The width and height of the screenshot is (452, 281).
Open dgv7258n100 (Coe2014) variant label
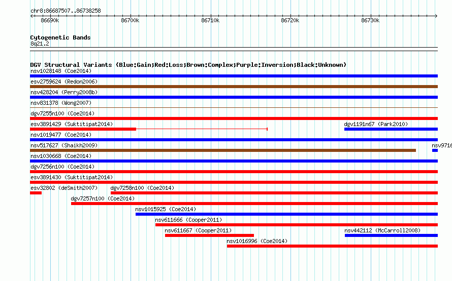tap(142, 188)
